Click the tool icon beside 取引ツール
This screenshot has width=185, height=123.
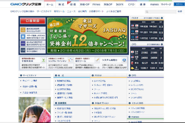97,60
